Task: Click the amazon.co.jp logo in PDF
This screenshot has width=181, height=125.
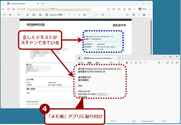Action: tap(36, 25)
